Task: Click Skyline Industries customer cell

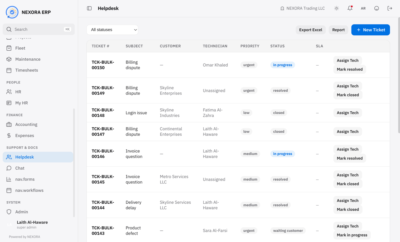Action: [170, 113]
